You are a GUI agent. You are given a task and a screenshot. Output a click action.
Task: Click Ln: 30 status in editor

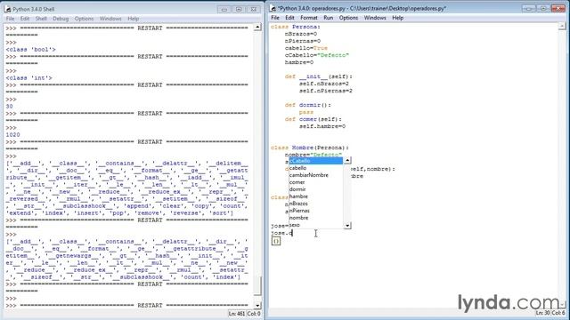pyautogui.click(x=542, y=312)
